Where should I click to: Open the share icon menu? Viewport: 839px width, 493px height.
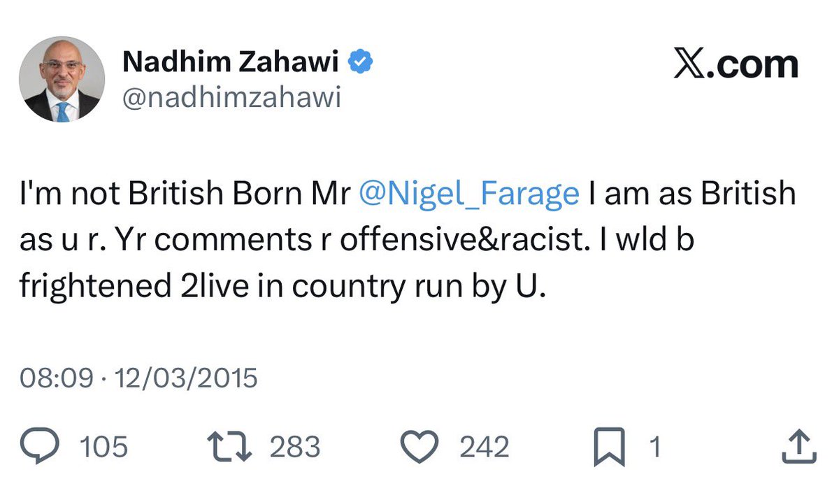798,446
